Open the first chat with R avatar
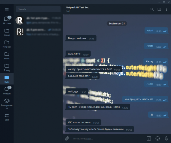Viewport: 171px width, 143px height. [x=38, y=20]
